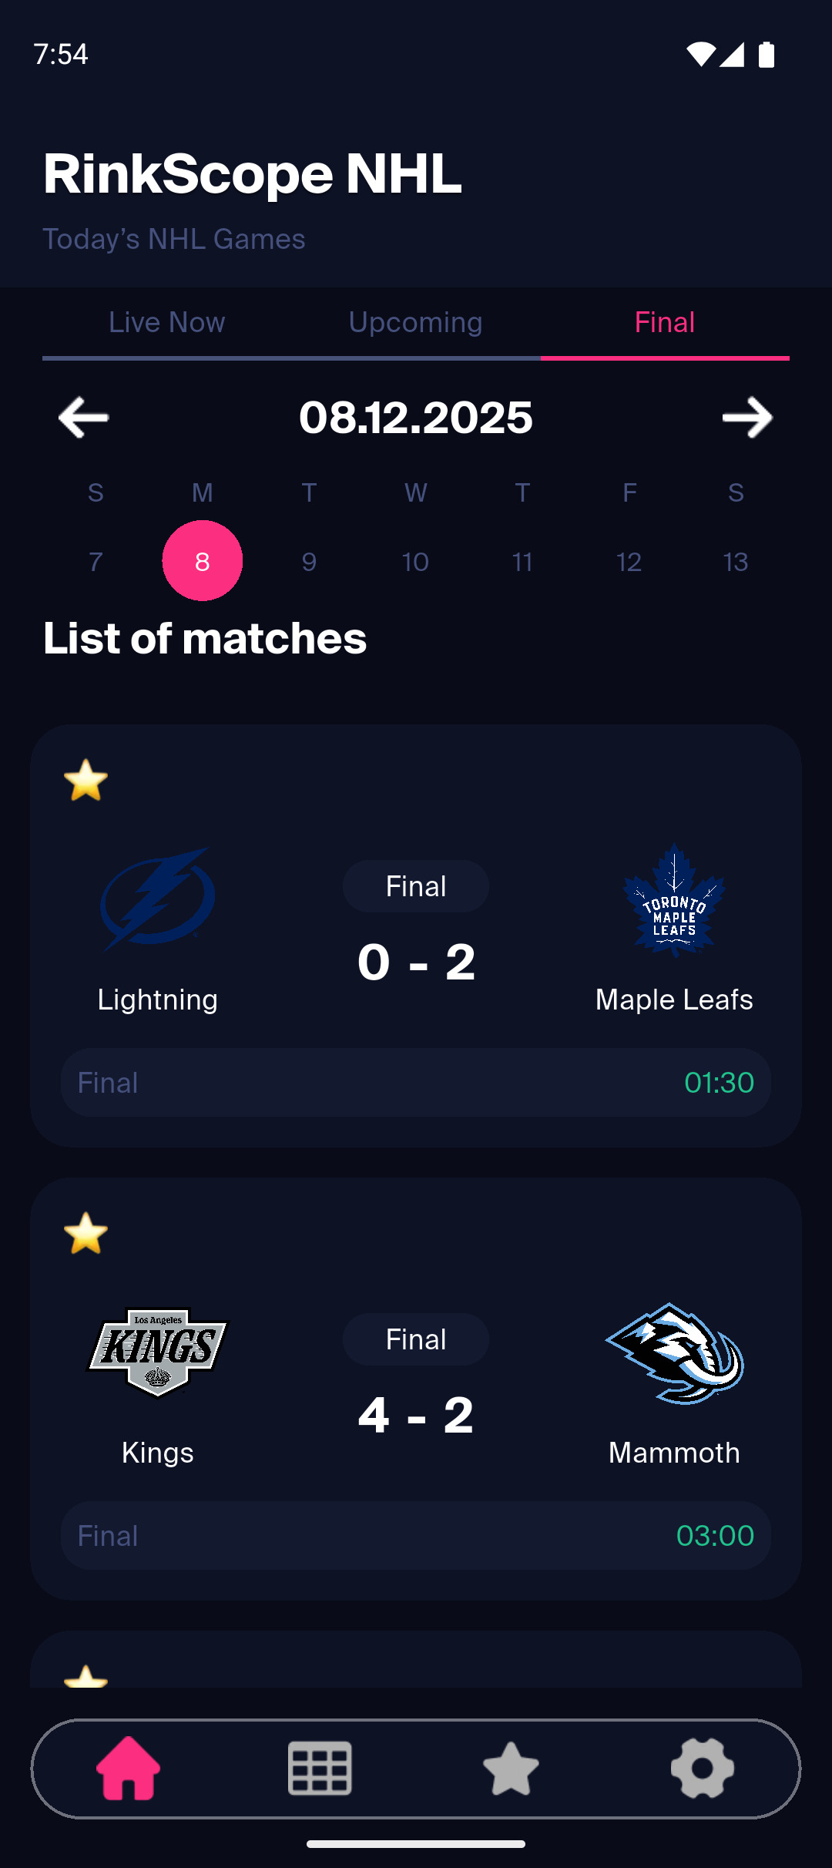Switch to the Upcoming tab

pyautogui.click(x=416, y=322)
